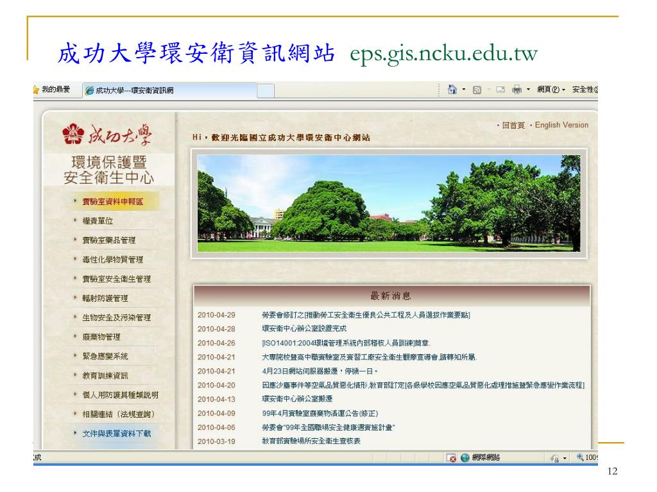Viewport: 657px width, 492px height.
Task: Open a new blank tab
Action: pos(266,91)
